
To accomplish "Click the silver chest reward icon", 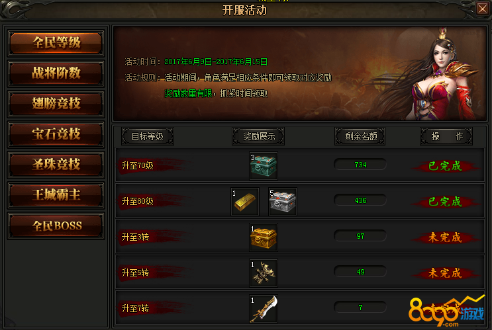I will point(282,202).
